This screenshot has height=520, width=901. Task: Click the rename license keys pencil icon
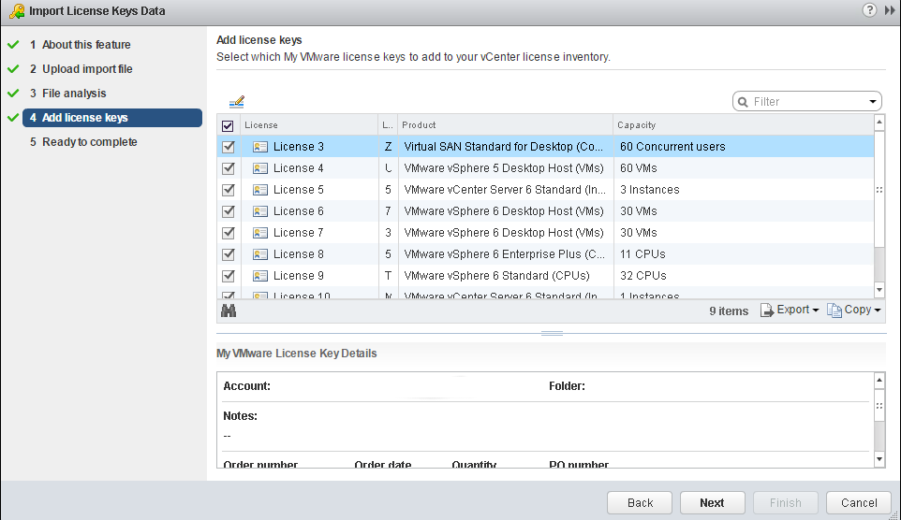click(237, 102)
